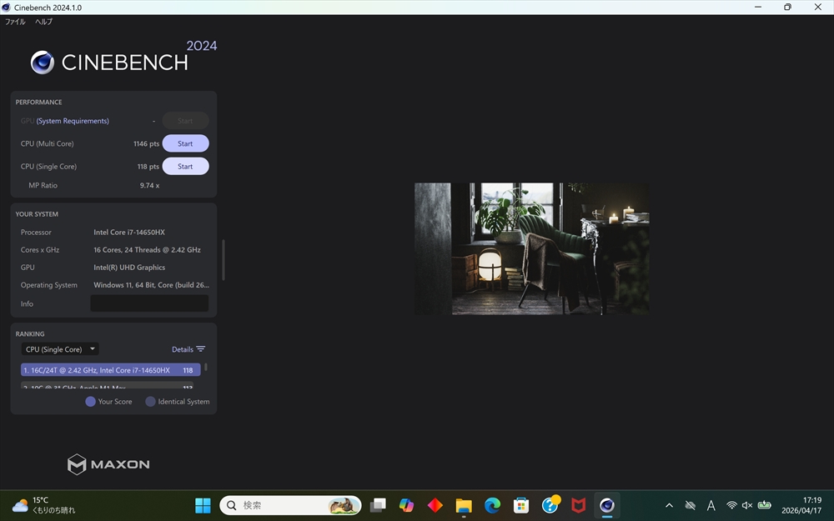
Task: Click the Intel(R) UHD Graphics value
Action: click(129, 268)
